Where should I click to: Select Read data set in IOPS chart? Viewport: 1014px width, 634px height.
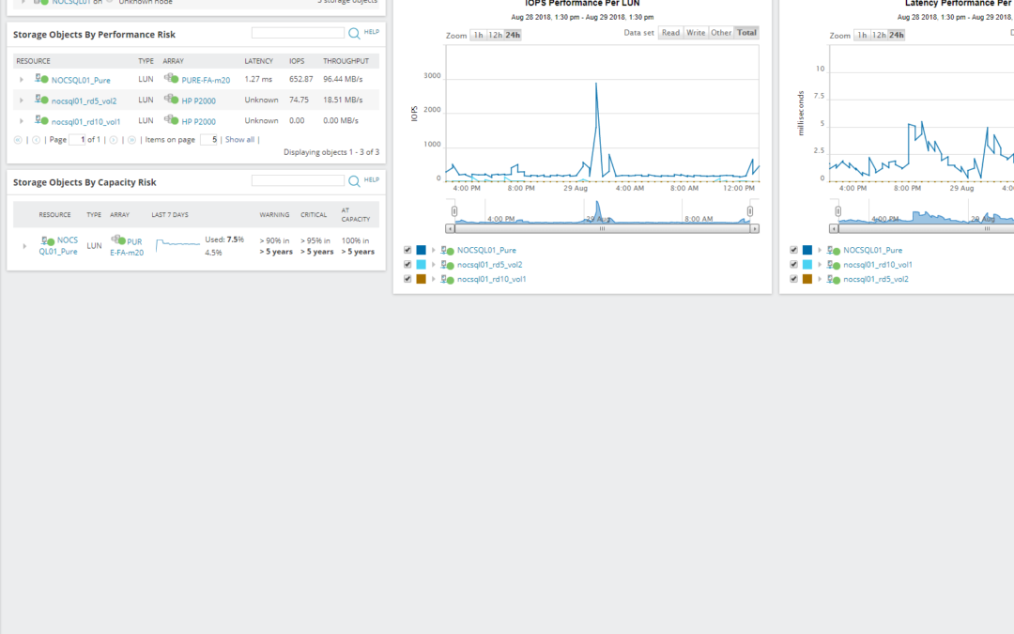point(670,32)
